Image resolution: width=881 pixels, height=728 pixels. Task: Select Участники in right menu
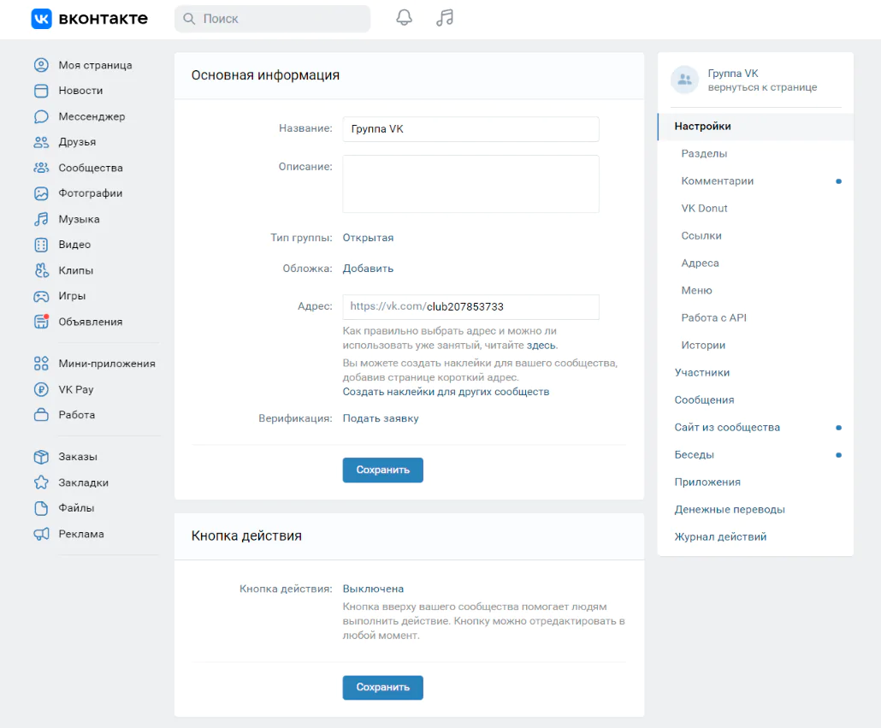(x=701, y=373)
